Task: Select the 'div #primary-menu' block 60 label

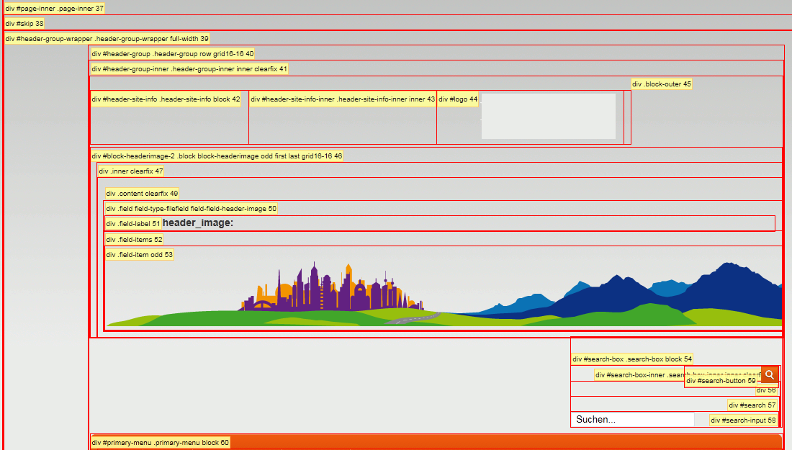Action: click(x=160, y=443)
